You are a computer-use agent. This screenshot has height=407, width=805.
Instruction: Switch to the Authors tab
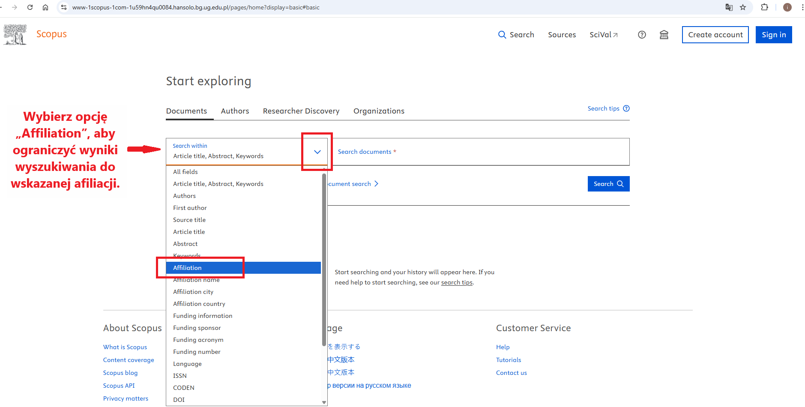[x=235, y=111]
